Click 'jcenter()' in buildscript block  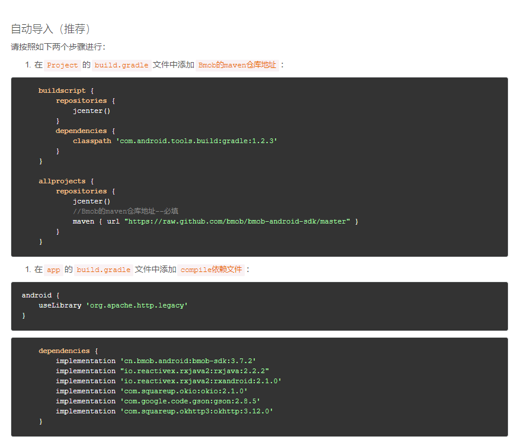click(91, 111)
